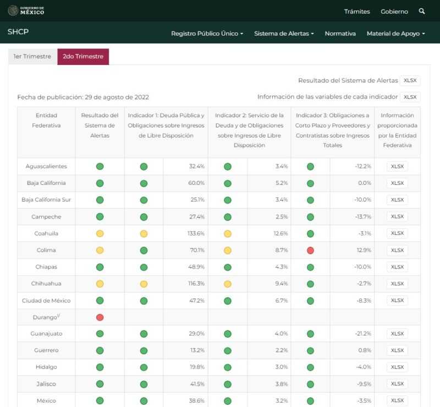Expand the Material de Apoyo menu
Image resolution: width=440 pixels, height=407 pixels.
(x=396, y=34)
